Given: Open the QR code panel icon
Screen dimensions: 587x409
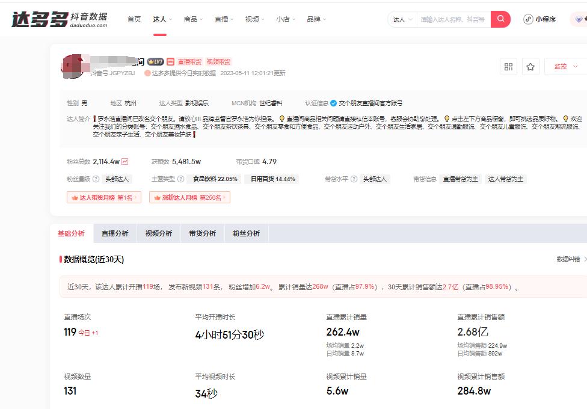Looking at the screenshot, I should pyautogui.click(x=508, y=67).
